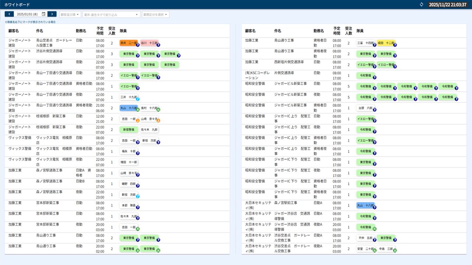Click the badge on 磯野 四郎 chip
This screenshot has width=472, height=265.
coord(138,186)
